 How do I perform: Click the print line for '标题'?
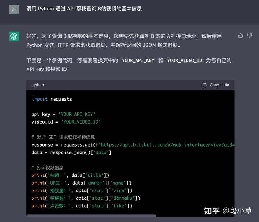coord(70,175)
